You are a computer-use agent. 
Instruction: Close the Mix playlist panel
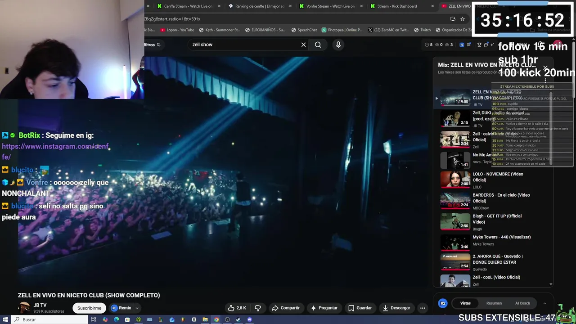click(545, 68)
